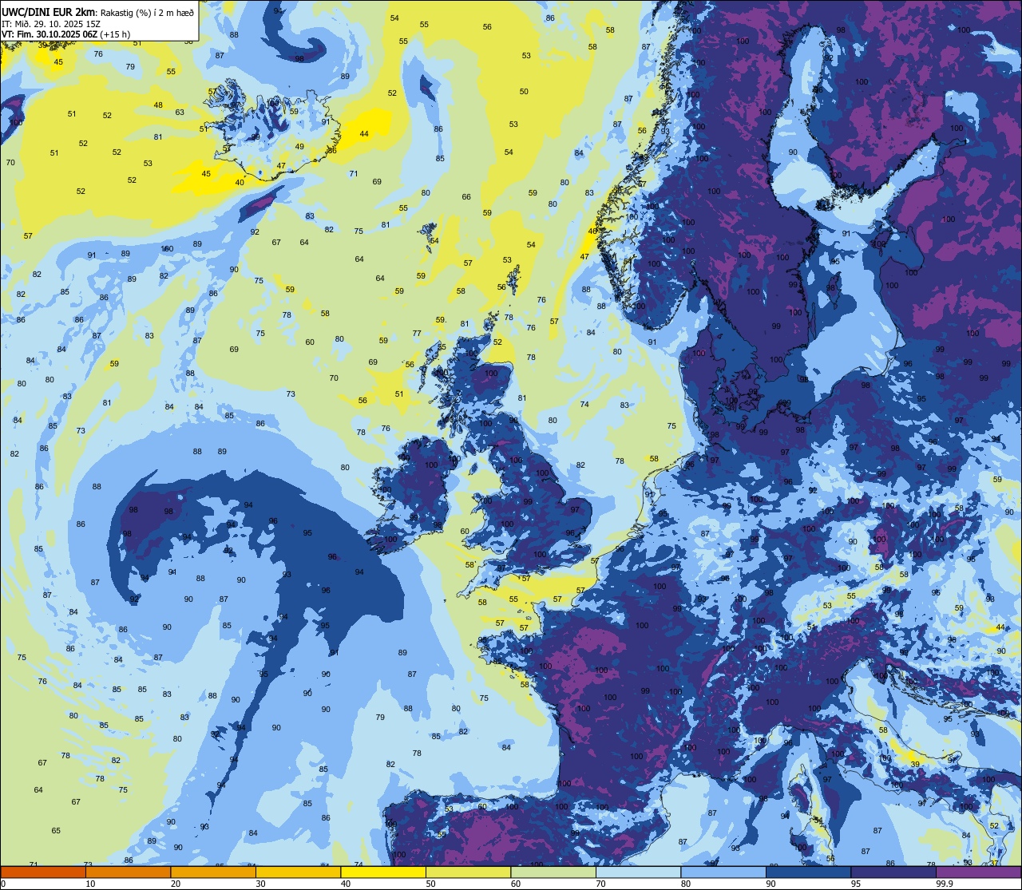Click the 10–20 orange legend swatch
1022x890 pixels.
click(x=128, y=872)
